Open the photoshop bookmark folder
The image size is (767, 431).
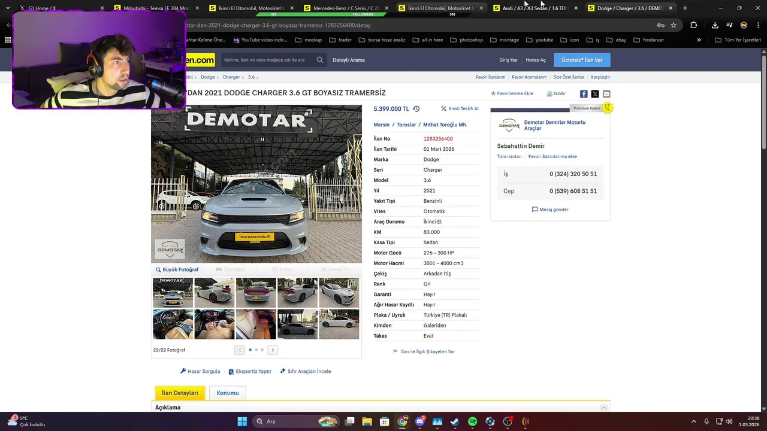point(466,40)
